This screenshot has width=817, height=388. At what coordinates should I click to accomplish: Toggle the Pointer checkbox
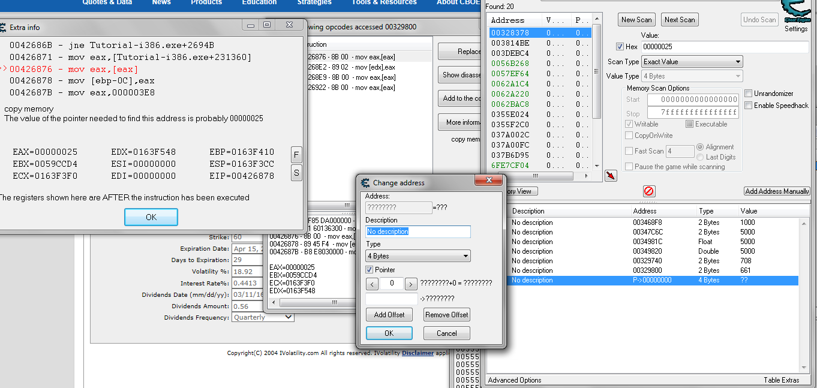370,270
